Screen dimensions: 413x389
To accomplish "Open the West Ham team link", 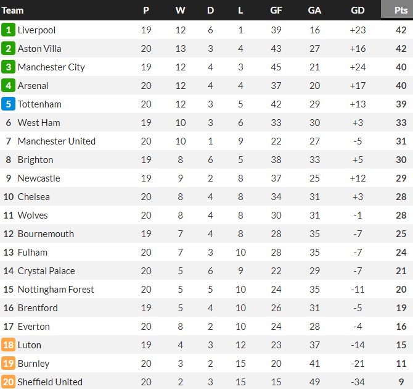I will click(x=39, y=123).
